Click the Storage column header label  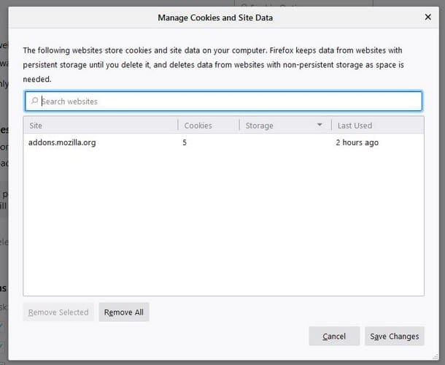[x=260, y=126]
